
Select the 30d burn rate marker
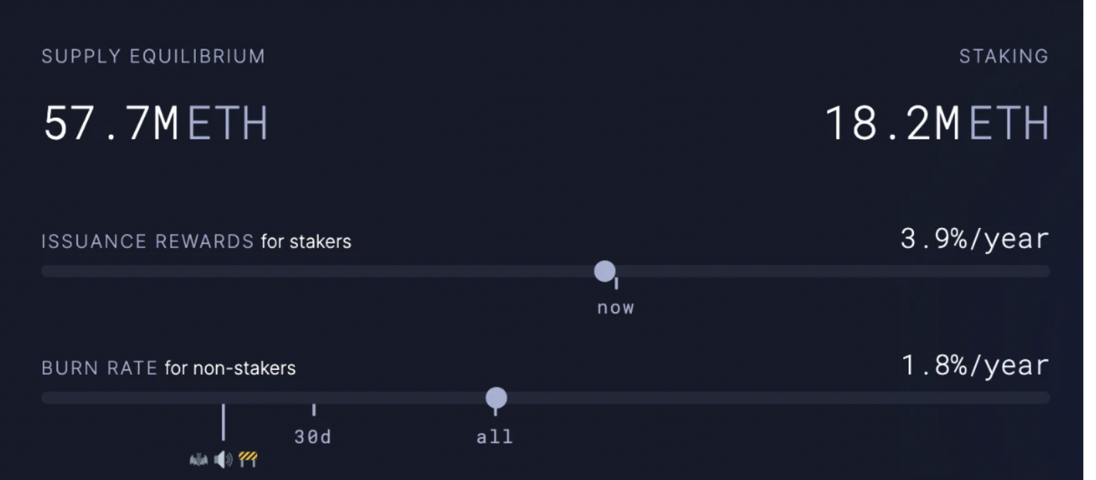(313, 436)
